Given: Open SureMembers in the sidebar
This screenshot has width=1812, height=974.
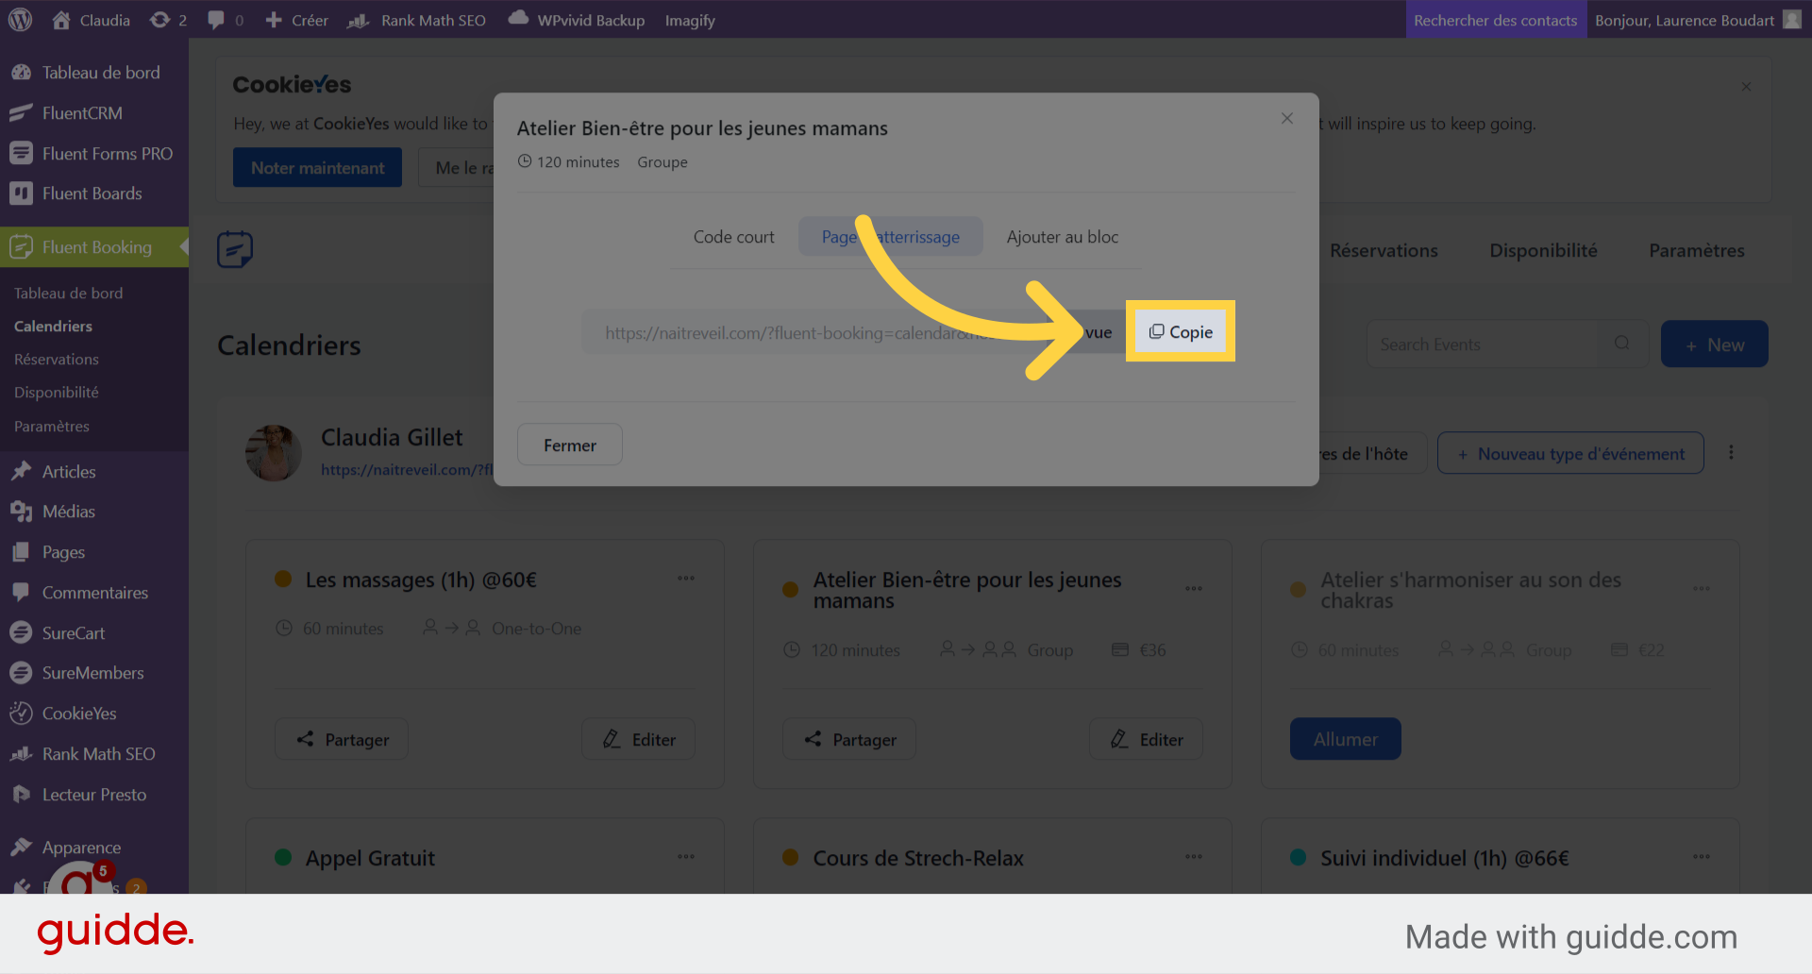Looking at the screenshot, I should point(94,673).
